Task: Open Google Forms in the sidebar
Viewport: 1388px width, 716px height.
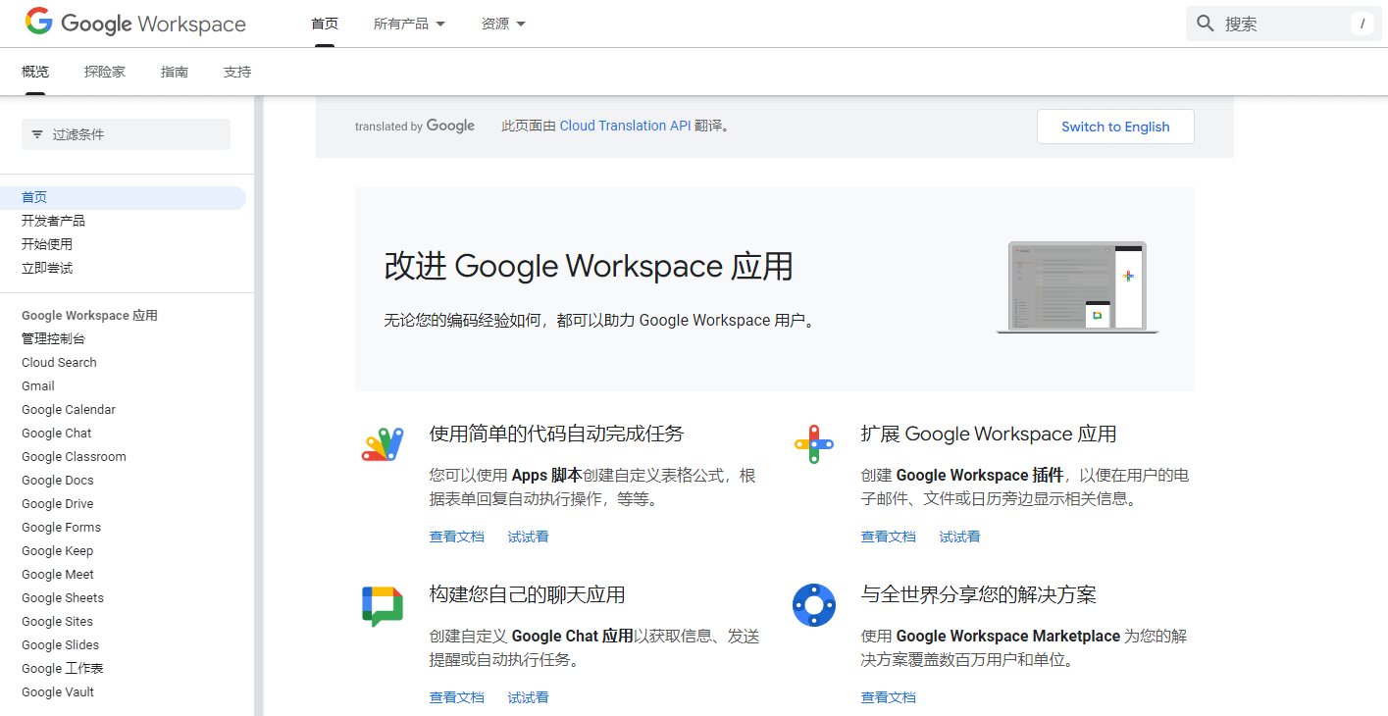Action: (x=61, y=527)
